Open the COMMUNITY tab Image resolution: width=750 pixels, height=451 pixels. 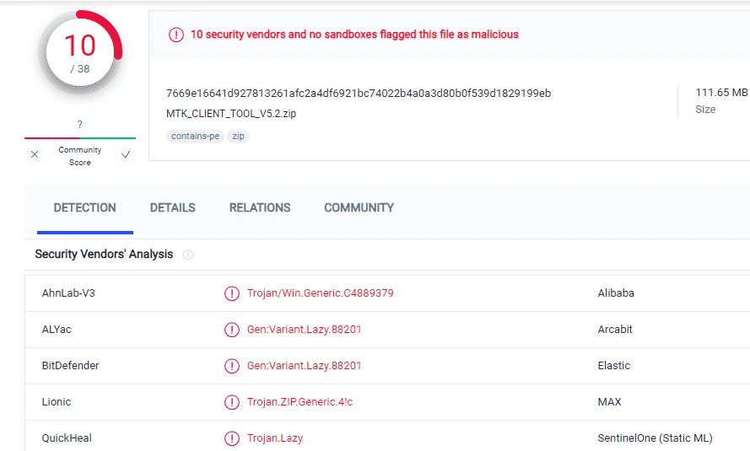(x=359, y=208)
